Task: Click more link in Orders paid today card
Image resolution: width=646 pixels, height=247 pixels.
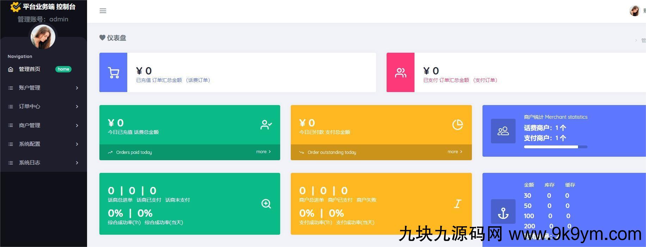Action: [x=264, y=152]
